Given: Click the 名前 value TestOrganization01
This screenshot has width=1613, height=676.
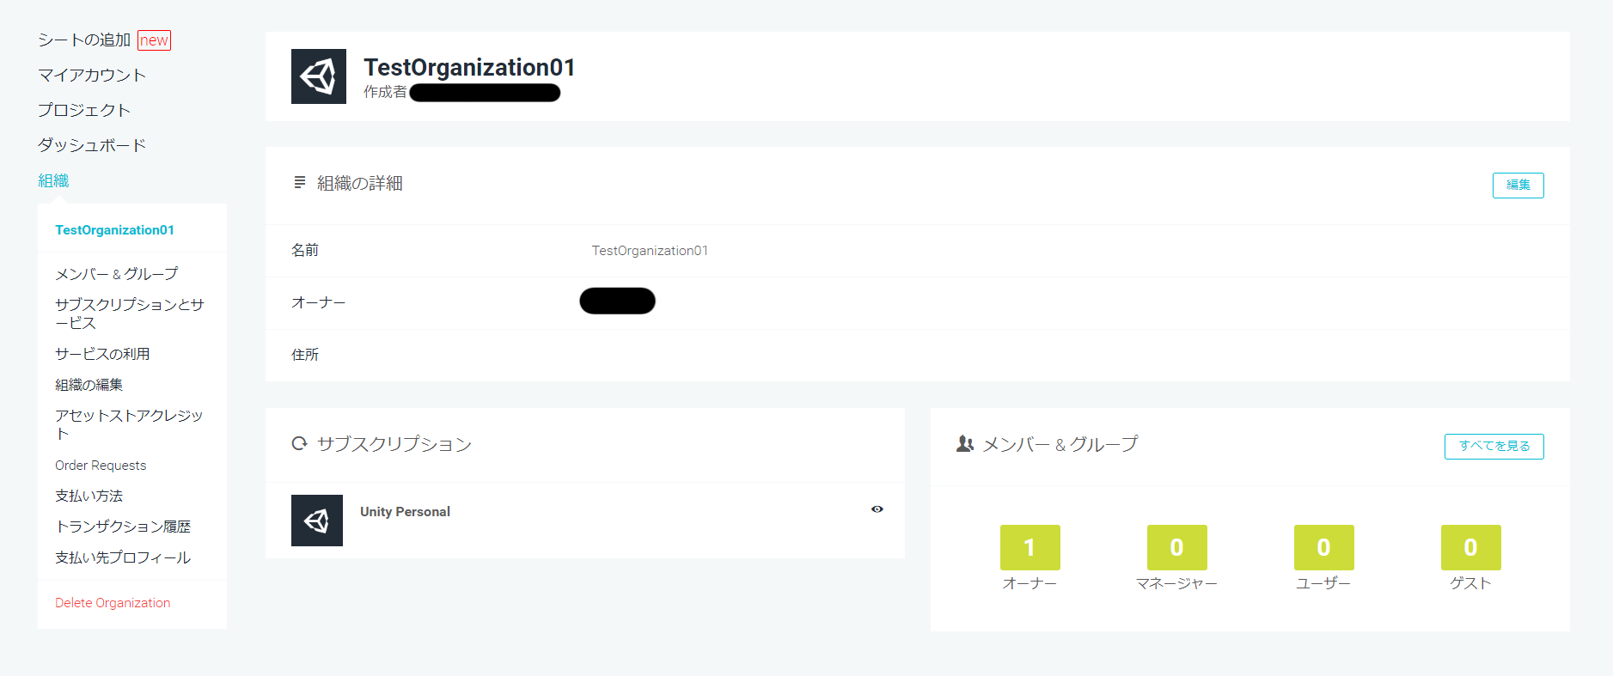Looking at the screenshot, I should (650, 251).
